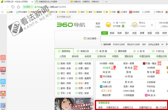168x110 pixels.
Task: Open the 新闻·视频 category
Action: click(64, 63)
